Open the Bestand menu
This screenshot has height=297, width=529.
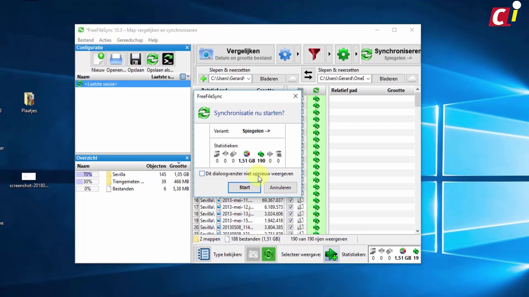86,40
